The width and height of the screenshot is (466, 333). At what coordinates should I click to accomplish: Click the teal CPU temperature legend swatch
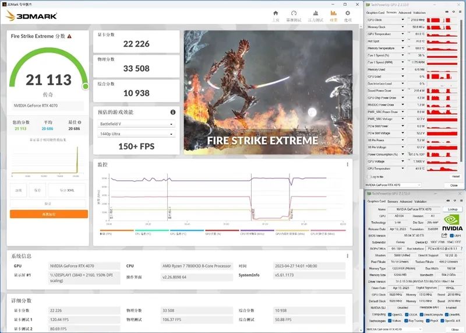click(x=152, y=230)
